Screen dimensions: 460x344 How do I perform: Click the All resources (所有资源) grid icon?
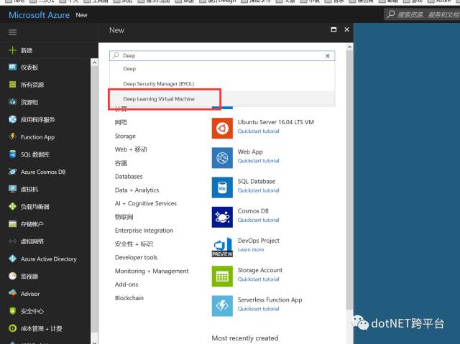tap(12, 85)
